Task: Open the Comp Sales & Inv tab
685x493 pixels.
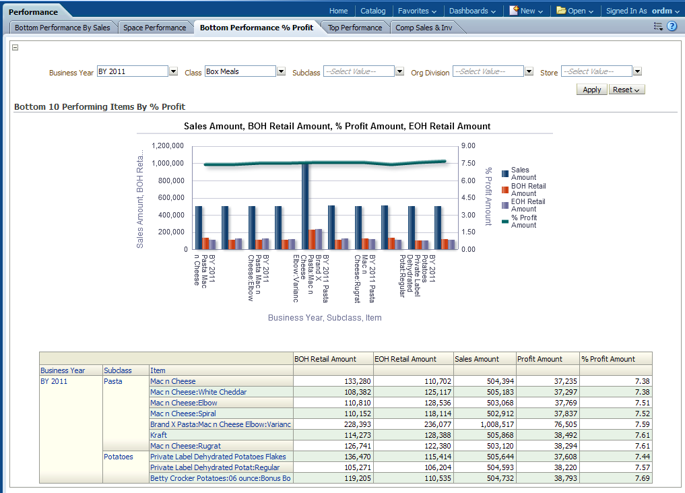Action: pyautogui.click(x=424, y=28)
